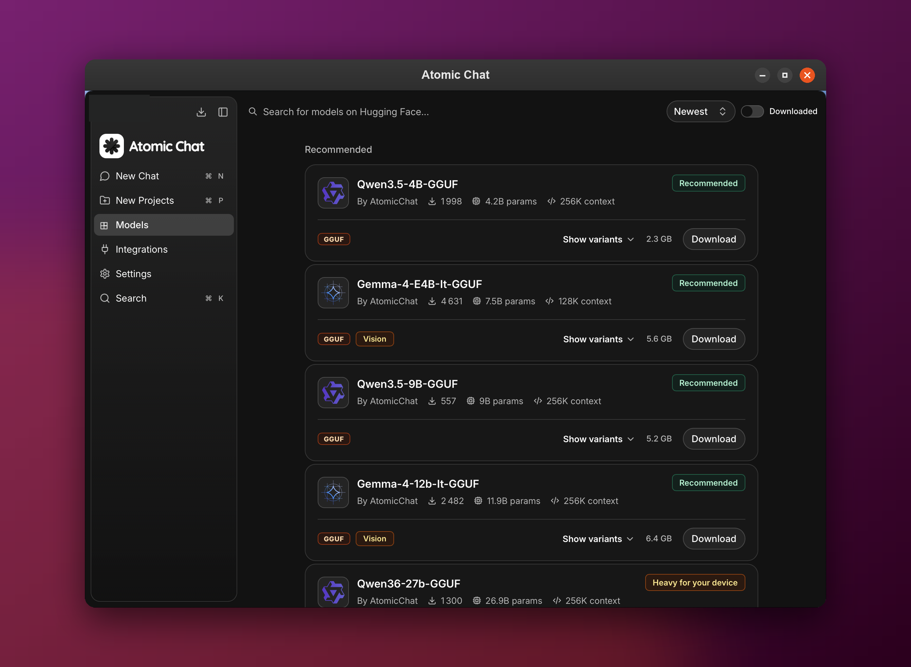
Task: Click the Qwen36-27b-GGUF model logo
Action: pos(333,592)
